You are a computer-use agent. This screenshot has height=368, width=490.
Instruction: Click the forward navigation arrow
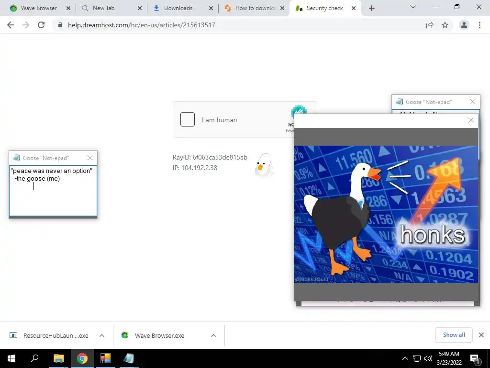pos(26,25)
